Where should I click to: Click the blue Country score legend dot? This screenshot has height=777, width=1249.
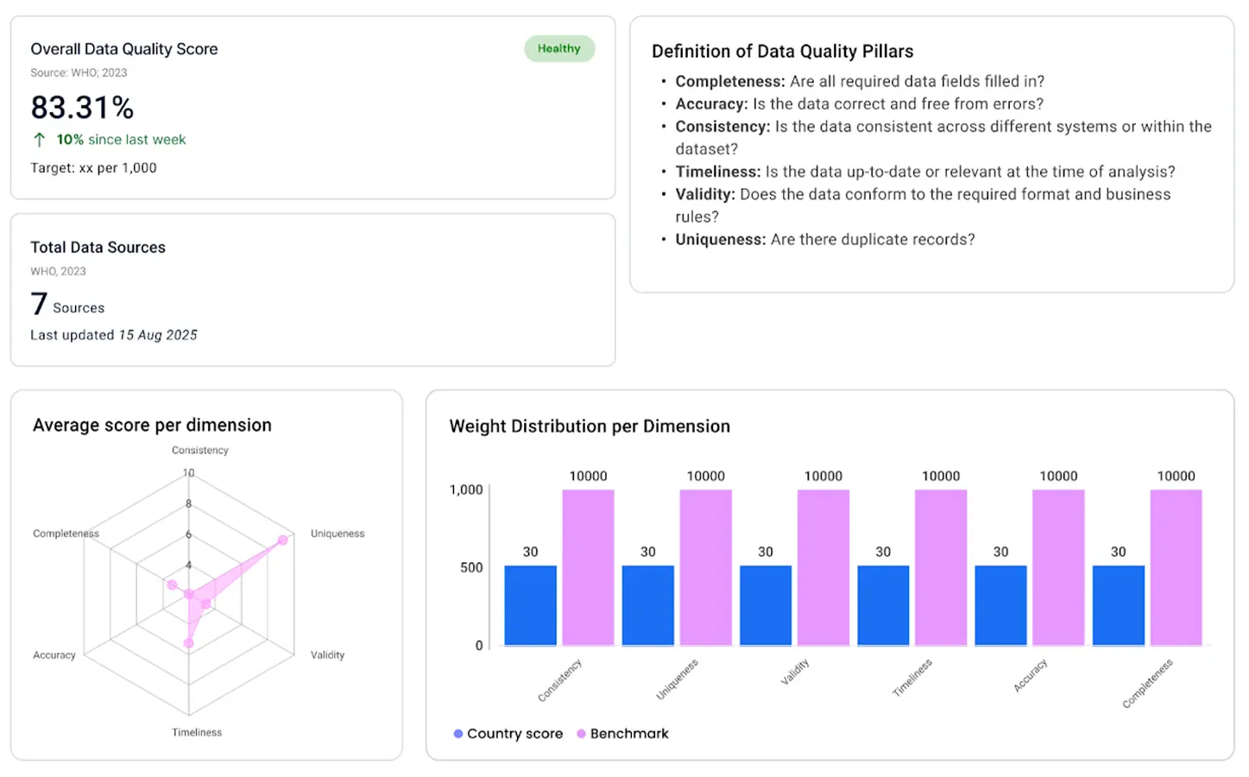point(457,734)
